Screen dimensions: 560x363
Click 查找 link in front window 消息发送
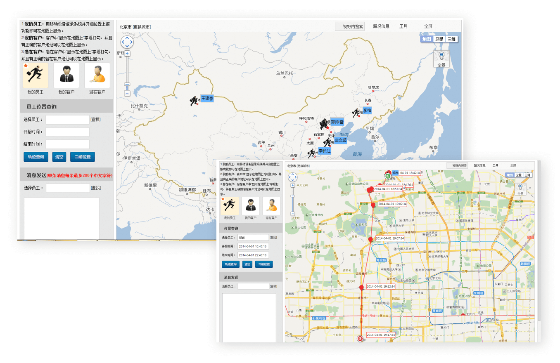coord(273,286)
